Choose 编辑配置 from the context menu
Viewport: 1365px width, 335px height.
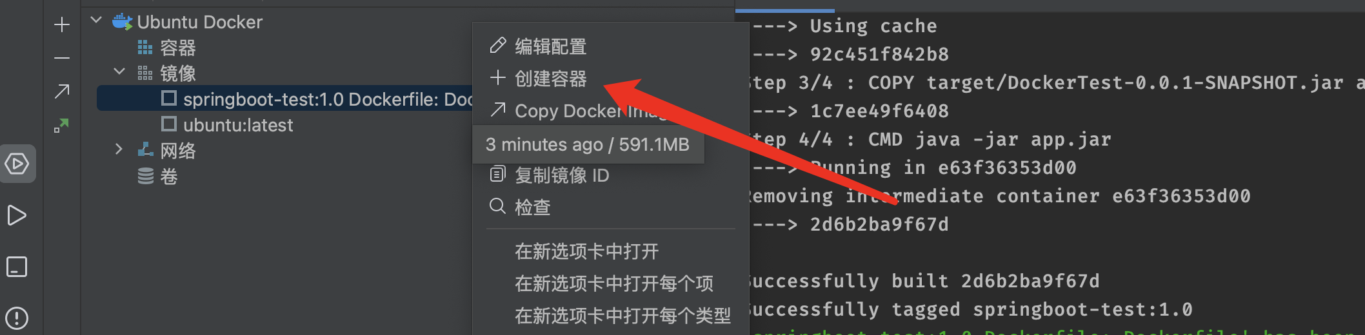click(550, 46)
